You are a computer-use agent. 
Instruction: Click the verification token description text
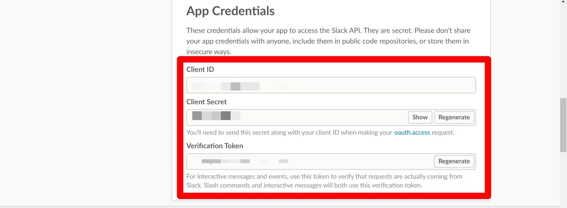324,180
